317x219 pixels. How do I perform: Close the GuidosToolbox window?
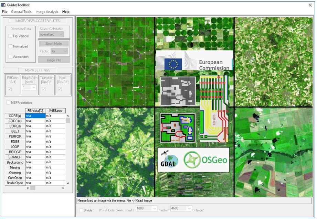click(x=310, y=5)
